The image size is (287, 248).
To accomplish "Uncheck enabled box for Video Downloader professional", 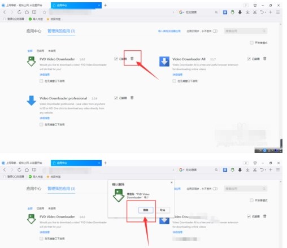I will coord(116,98).
